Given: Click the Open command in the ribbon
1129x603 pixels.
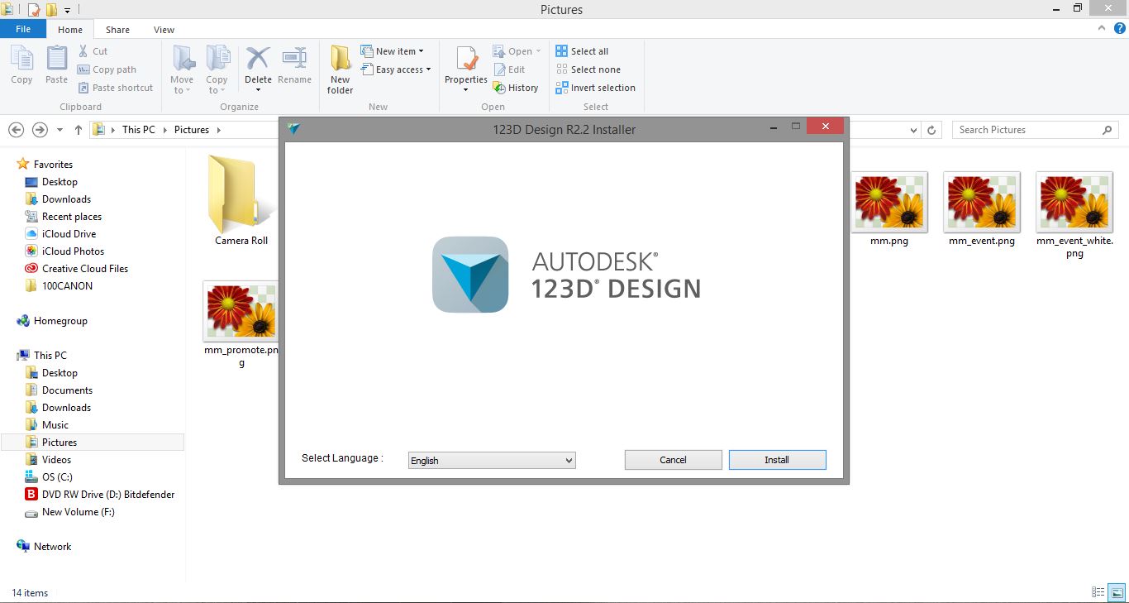Looking at the screenshot, I should pyautogui.click(x=517, y=51).
